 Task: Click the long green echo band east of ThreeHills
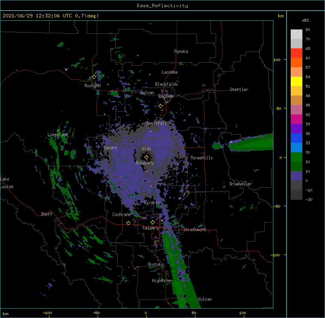point(251,143)
